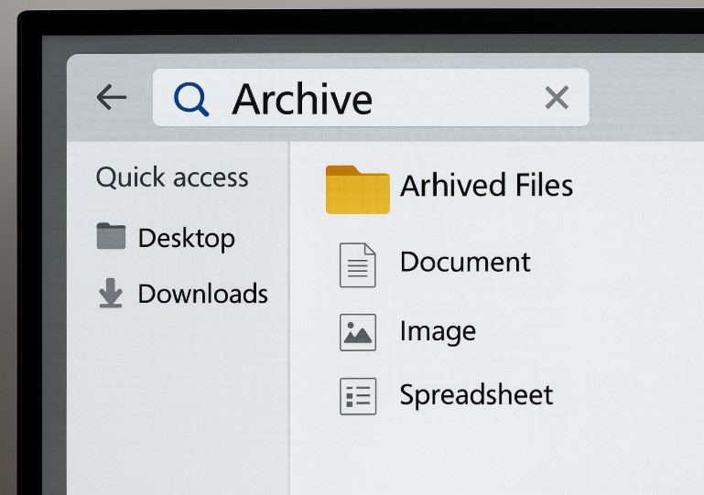Click the blue search magnifier icon
The width and height of the screenshot is (704, 495).
click(191, 99)
